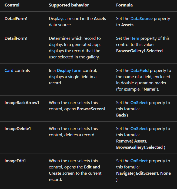Click the Back() formula text
Screen dimensions: 177x189
(x=122, y=115)
